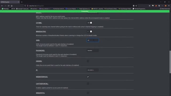Open the grid extension icon left of the wrench
The height and width of the screenshot is (96, 171).
[x=159, y=6]
